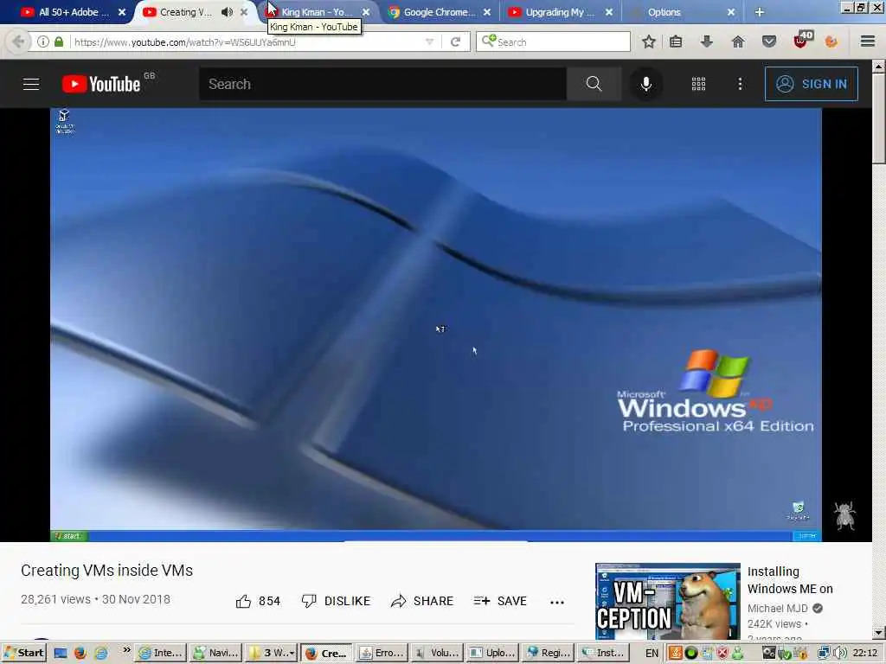This screenshot has height=664, width=886.
Task: Open the YouTube guide hamburger menu
Action: (31, 84)
